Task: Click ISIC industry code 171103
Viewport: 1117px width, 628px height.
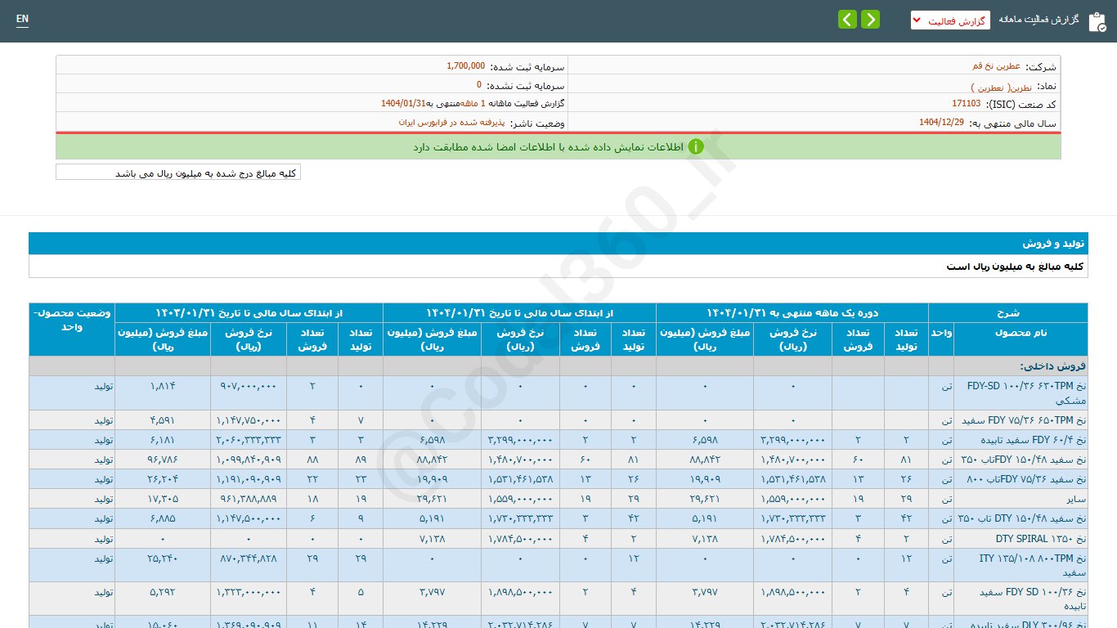Action: [x=966, y=104]
